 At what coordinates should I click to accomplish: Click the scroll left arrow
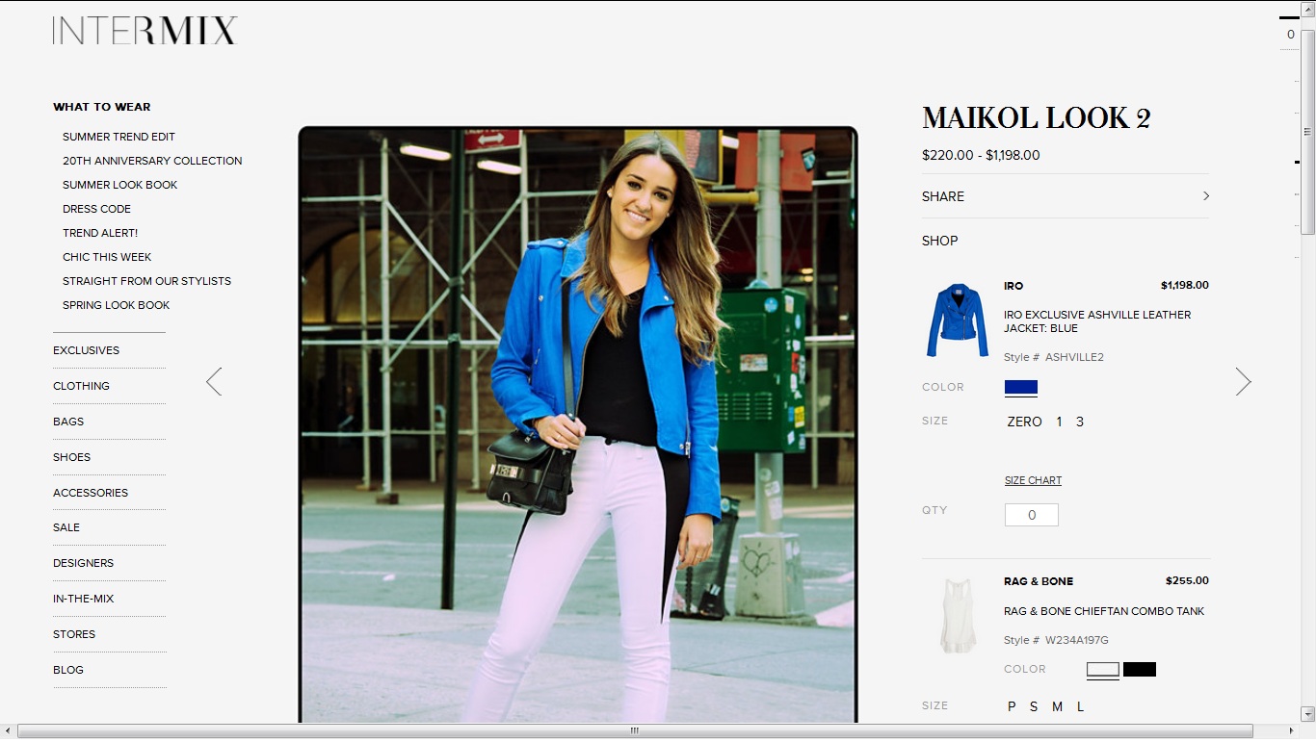click(x=8, y=730)
